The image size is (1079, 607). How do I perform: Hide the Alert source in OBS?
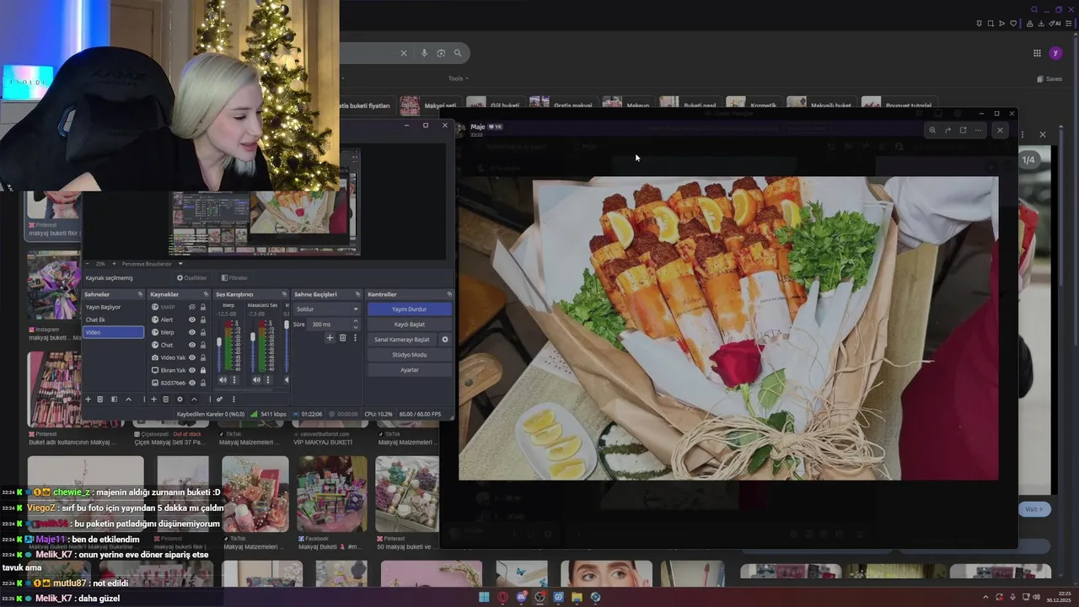click(192, 320)
